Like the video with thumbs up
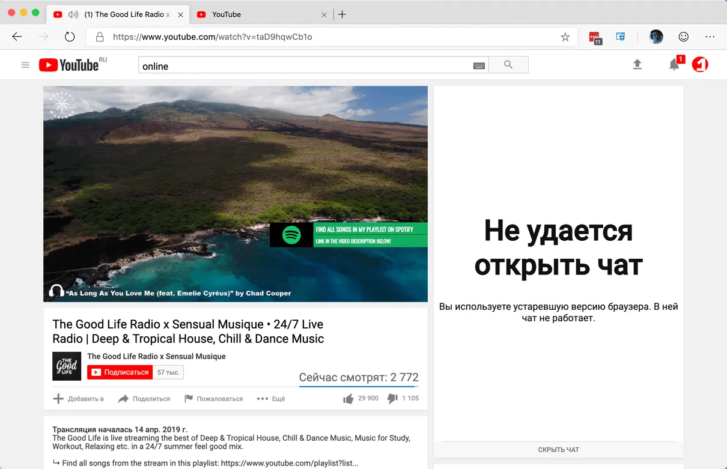The width and height of the screenshot is (727, 469). coord(348,398)
